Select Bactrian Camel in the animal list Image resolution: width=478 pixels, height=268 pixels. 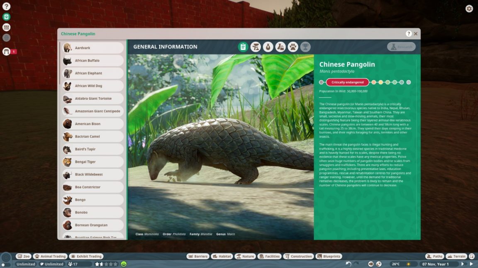pyautogui.click(x=93, y=136)
